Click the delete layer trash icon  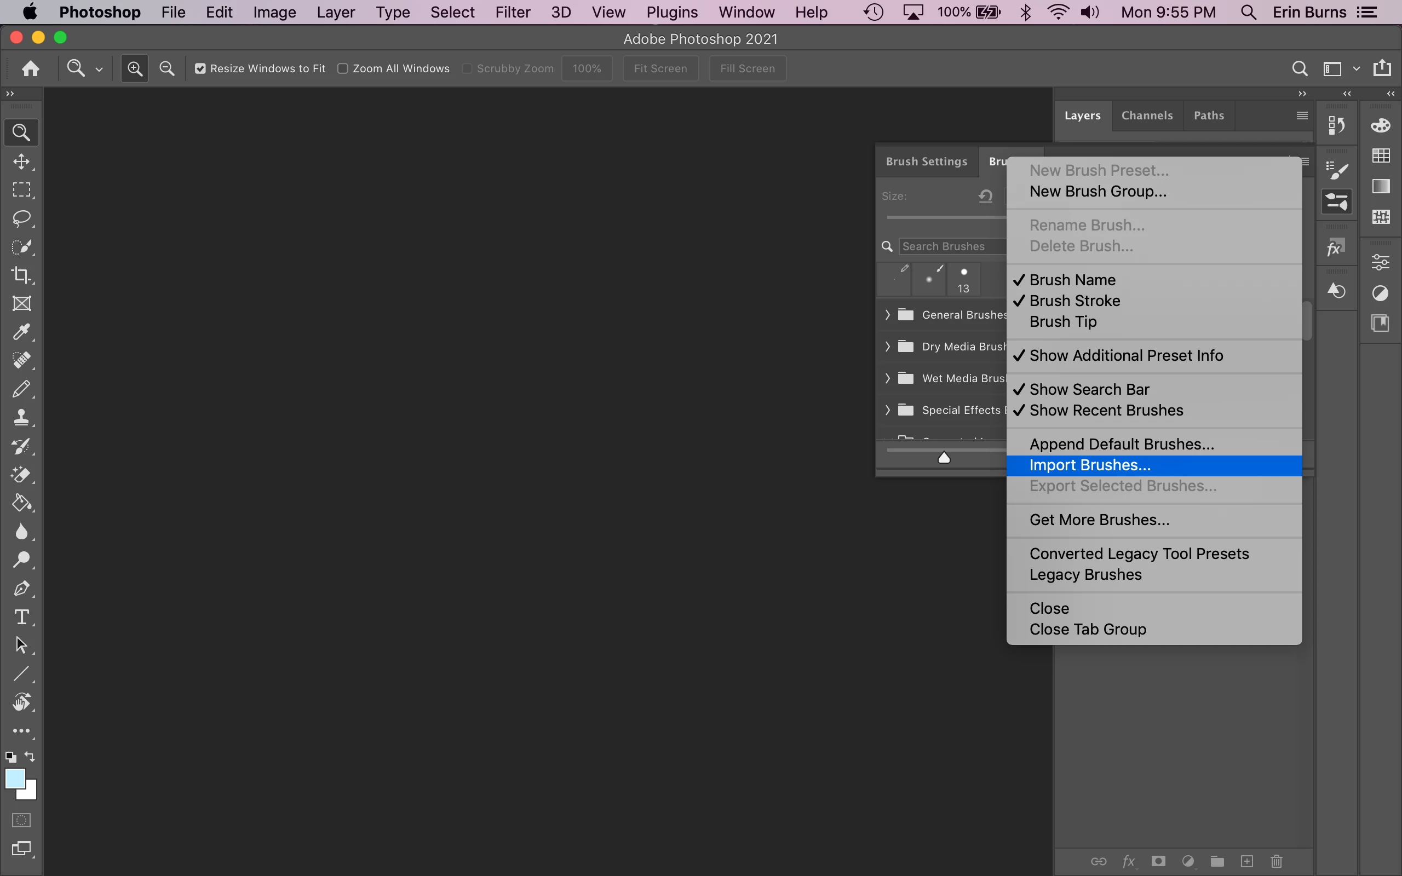tap(1276, 862)
